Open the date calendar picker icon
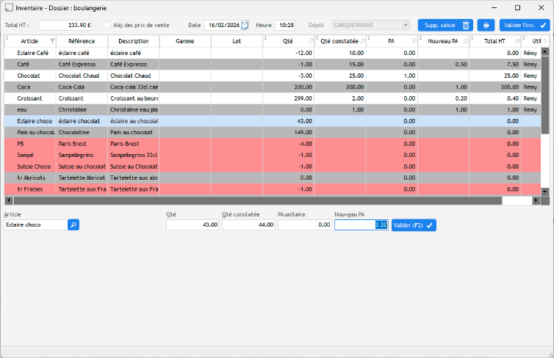Image resolution: width=554 pixels, height=358 pixels. pyautogui.click(x=245, y=25)
